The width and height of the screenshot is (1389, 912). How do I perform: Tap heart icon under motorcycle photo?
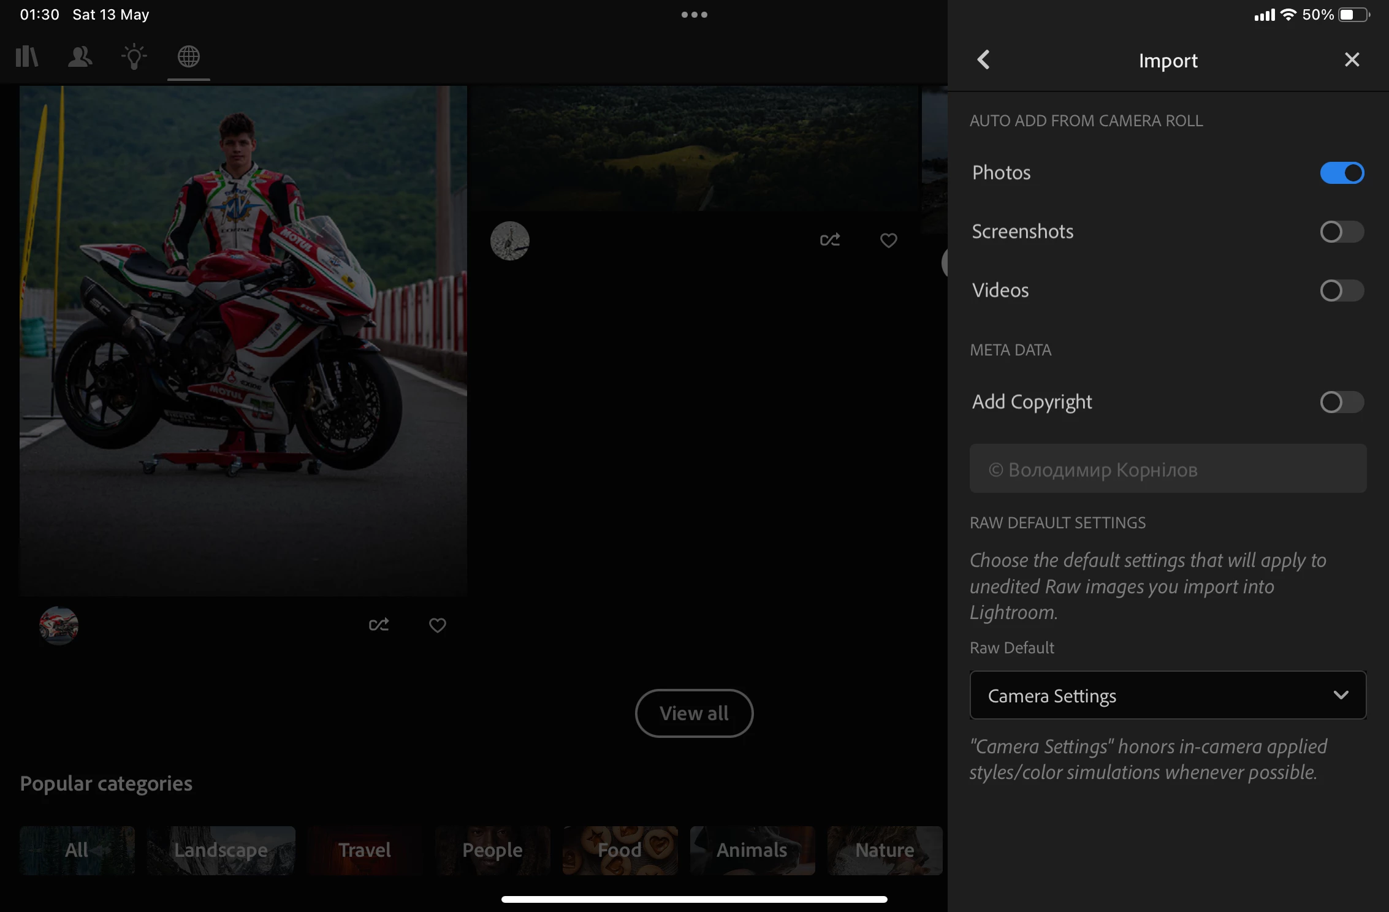[x=437, y=625]
